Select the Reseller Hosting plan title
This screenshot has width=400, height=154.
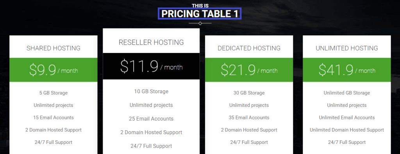coord(151,42)
